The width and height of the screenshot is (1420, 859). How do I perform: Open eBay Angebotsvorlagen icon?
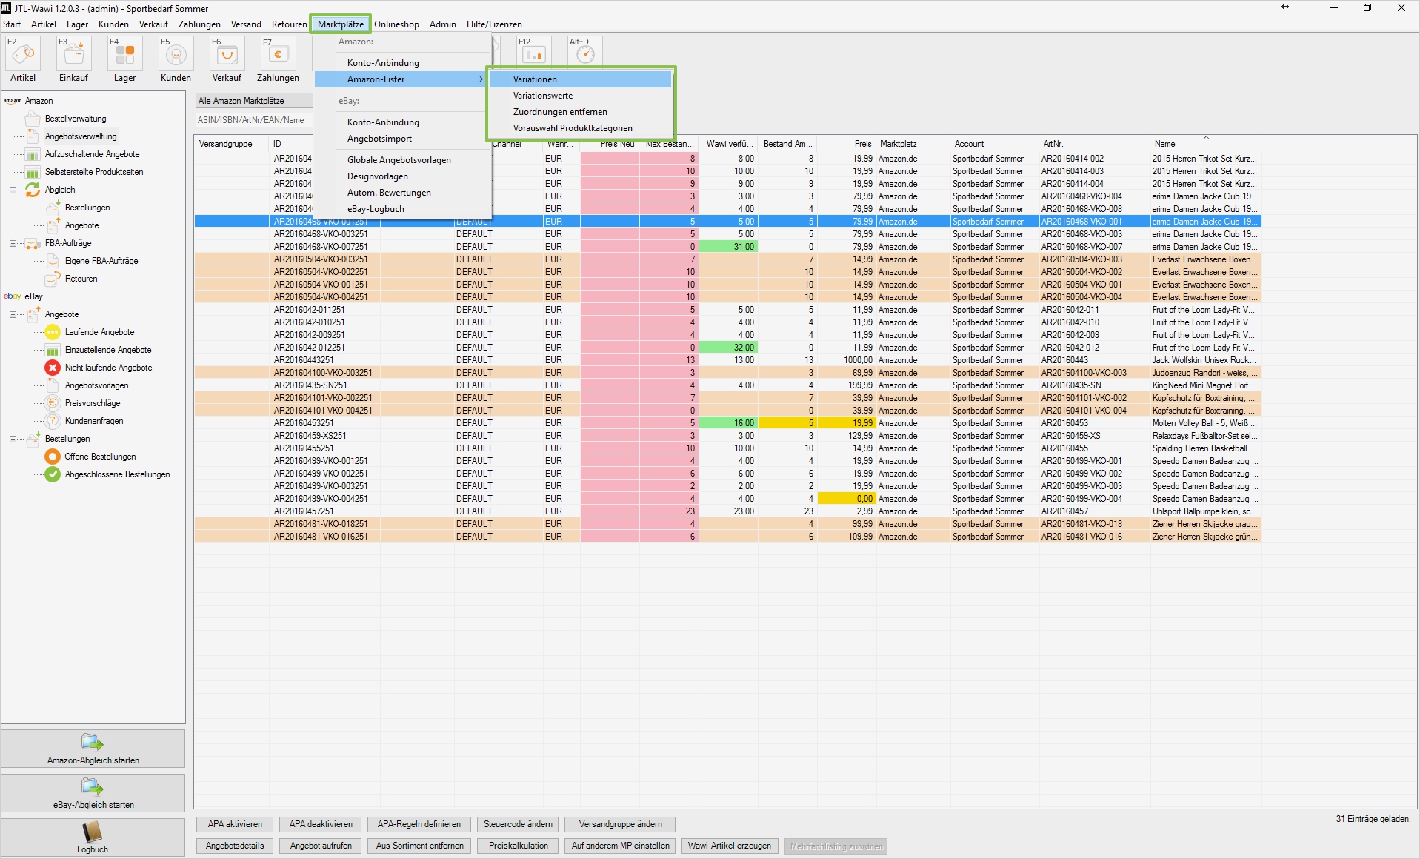coord(53,385)
